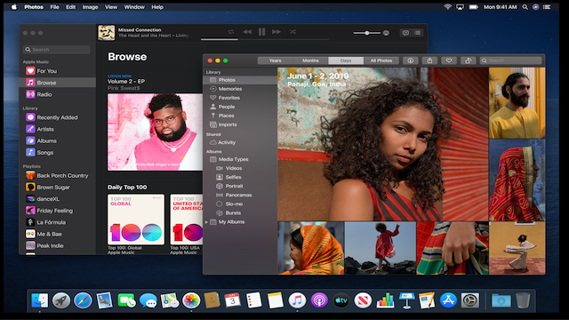Expand My Albums in Photos sidebar
This screenshot has width=569, height=320.
(206, 222)
